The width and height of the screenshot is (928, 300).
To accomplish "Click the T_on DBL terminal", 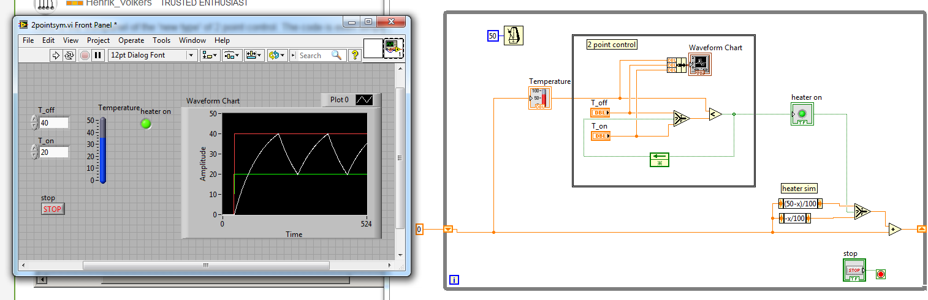I will (x=600, y=136).
